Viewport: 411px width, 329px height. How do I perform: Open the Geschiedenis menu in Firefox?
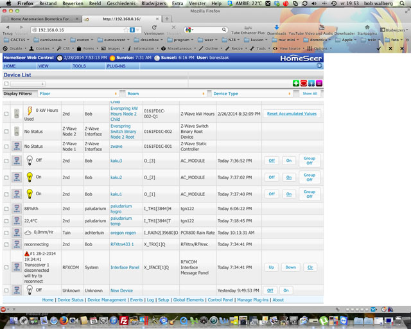pos(121,3)
